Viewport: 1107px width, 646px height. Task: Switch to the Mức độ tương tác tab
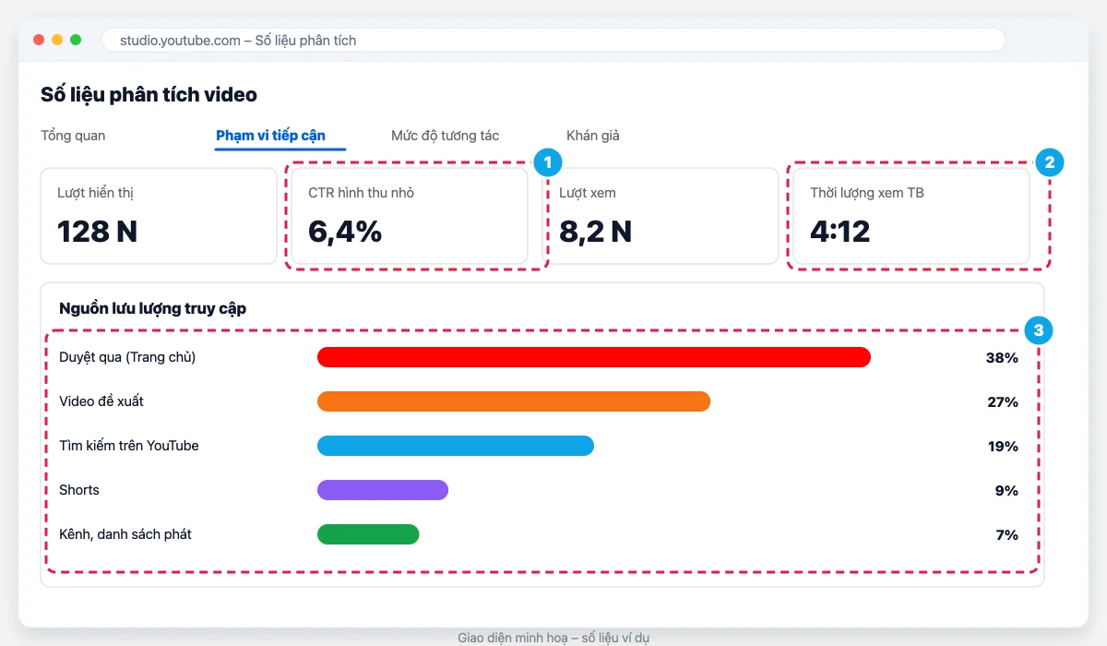[445, 136]
